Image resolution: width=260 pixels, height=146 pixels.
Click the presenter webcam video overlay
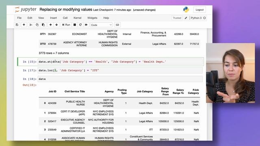pos(230,73)
